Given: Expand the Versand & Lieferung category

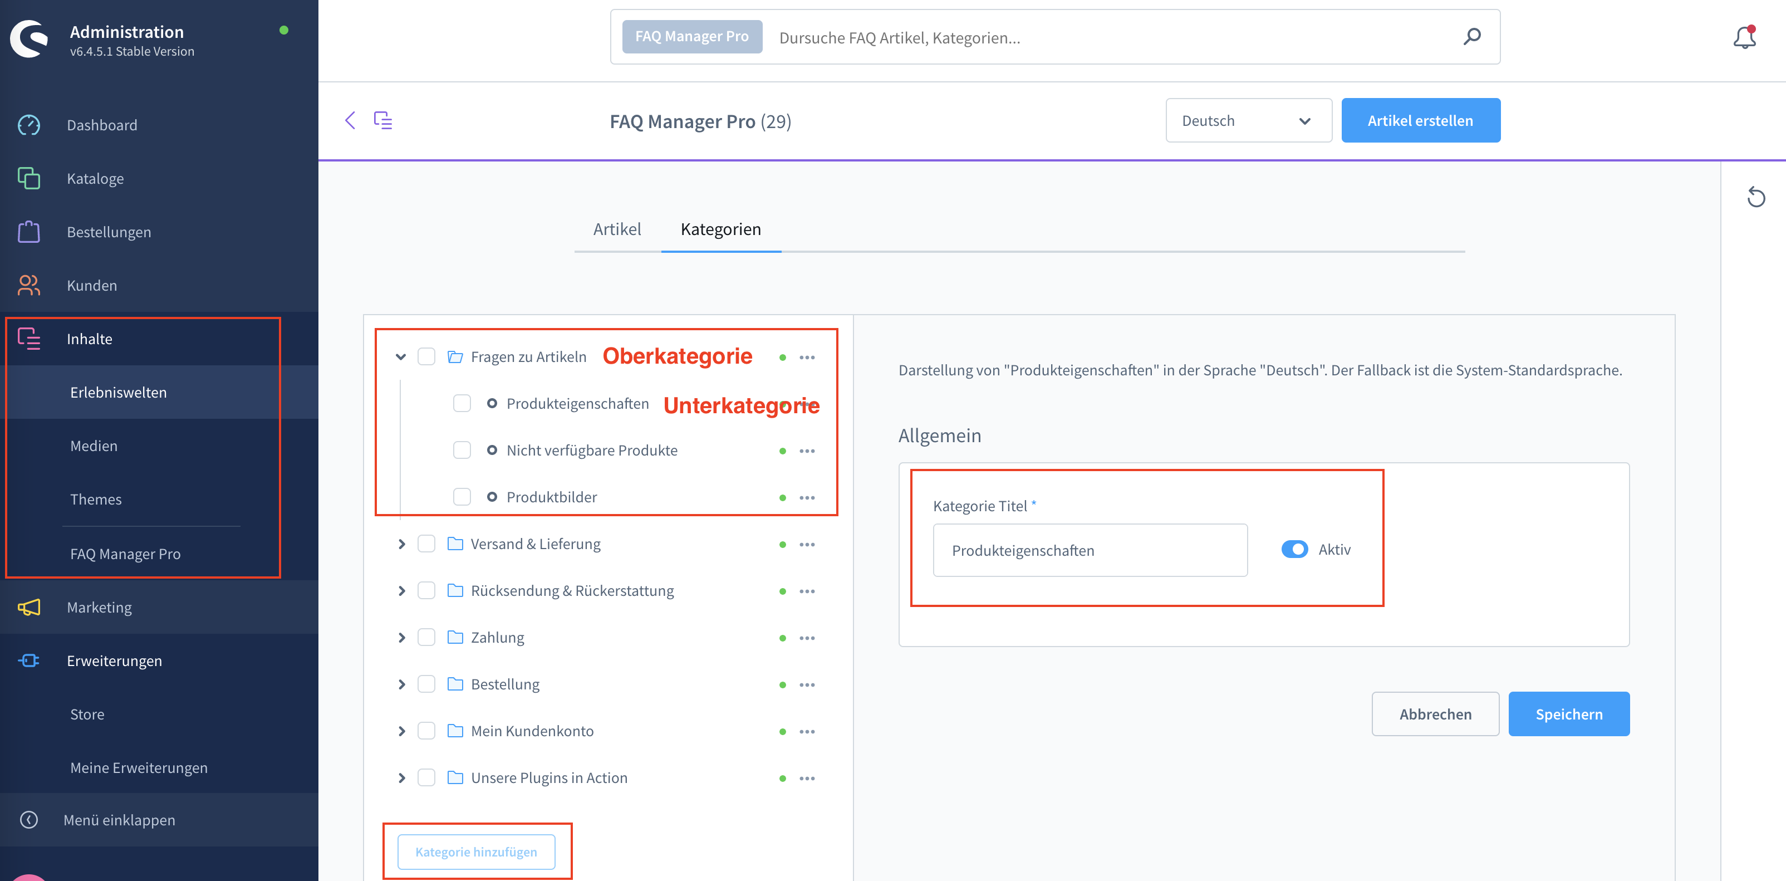Looking at the screenshot, I should [x=401, y=544].
